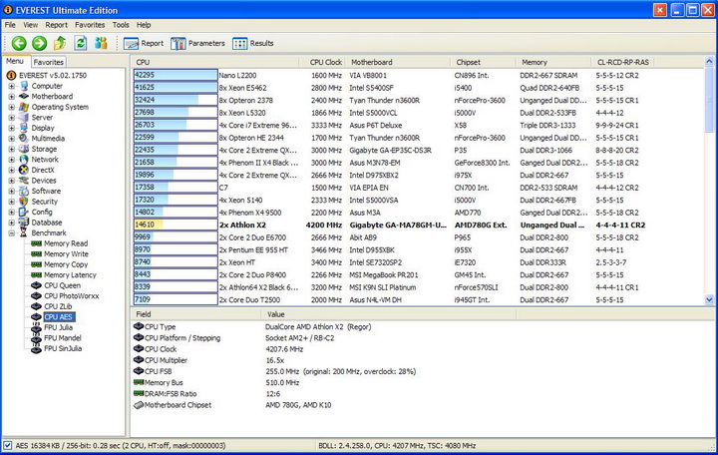The image size is (718, 455).
Task: Click the Storage drive icon
Action: click(x=24, y=149)
